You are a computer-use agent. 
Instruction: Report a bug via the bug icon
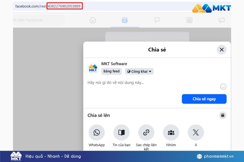click(x=223, y=115)
